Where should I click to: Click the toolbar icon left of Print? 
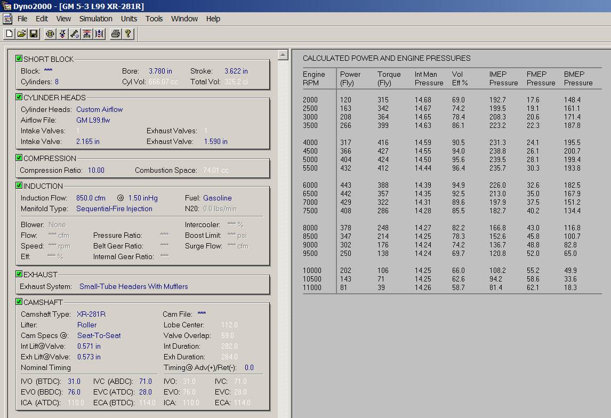tap(99, 34)
